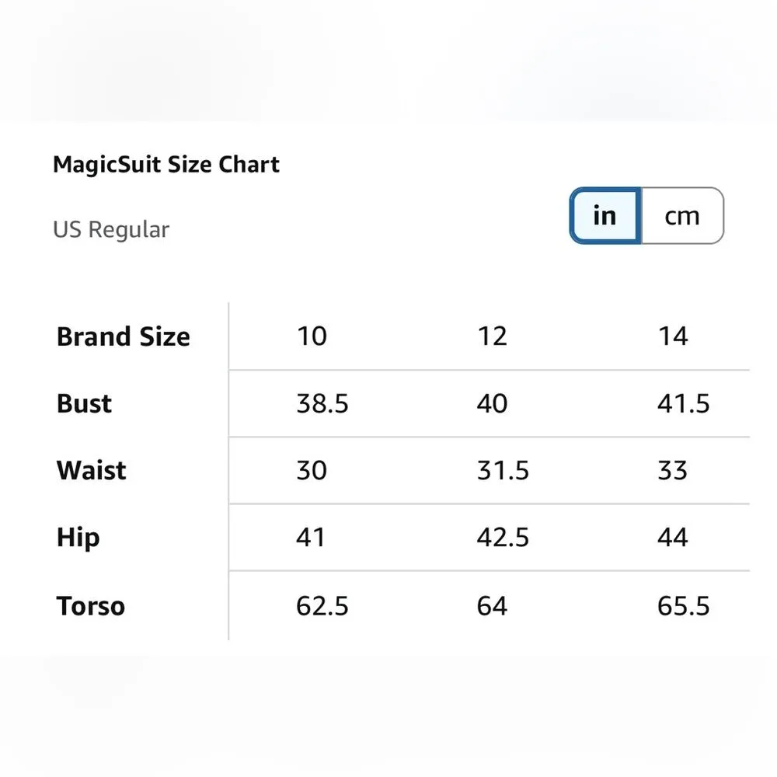This screenshot has height=777, width=777.
Task: Select the Bust row label
Action: 84,404
